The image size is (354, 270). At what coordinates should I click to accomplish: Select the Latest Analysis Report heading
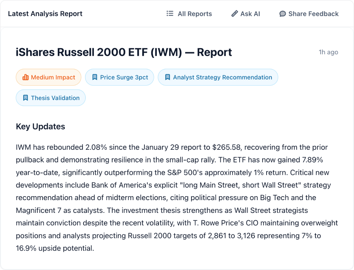pyautogui.click(x=45, y=13)
